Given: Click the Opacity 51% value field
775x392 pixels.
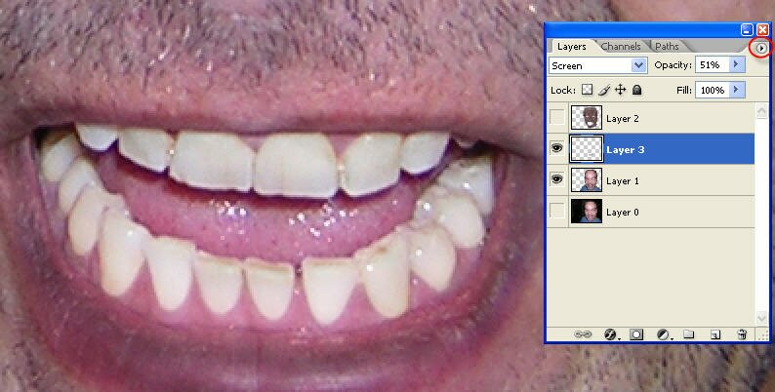Looking at the screenshot, I should pos(713,64).
